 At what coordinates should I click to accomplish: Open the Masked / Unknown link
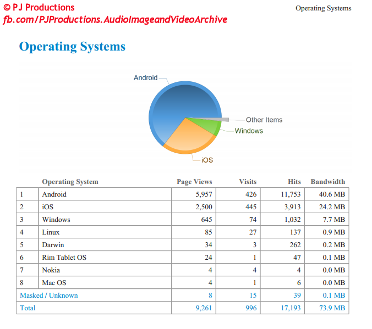(x=49, y=295)
